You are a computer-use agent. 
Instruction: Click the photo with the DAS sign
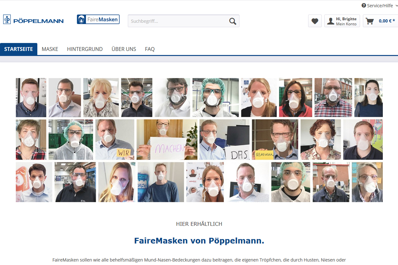coord(225,139)
